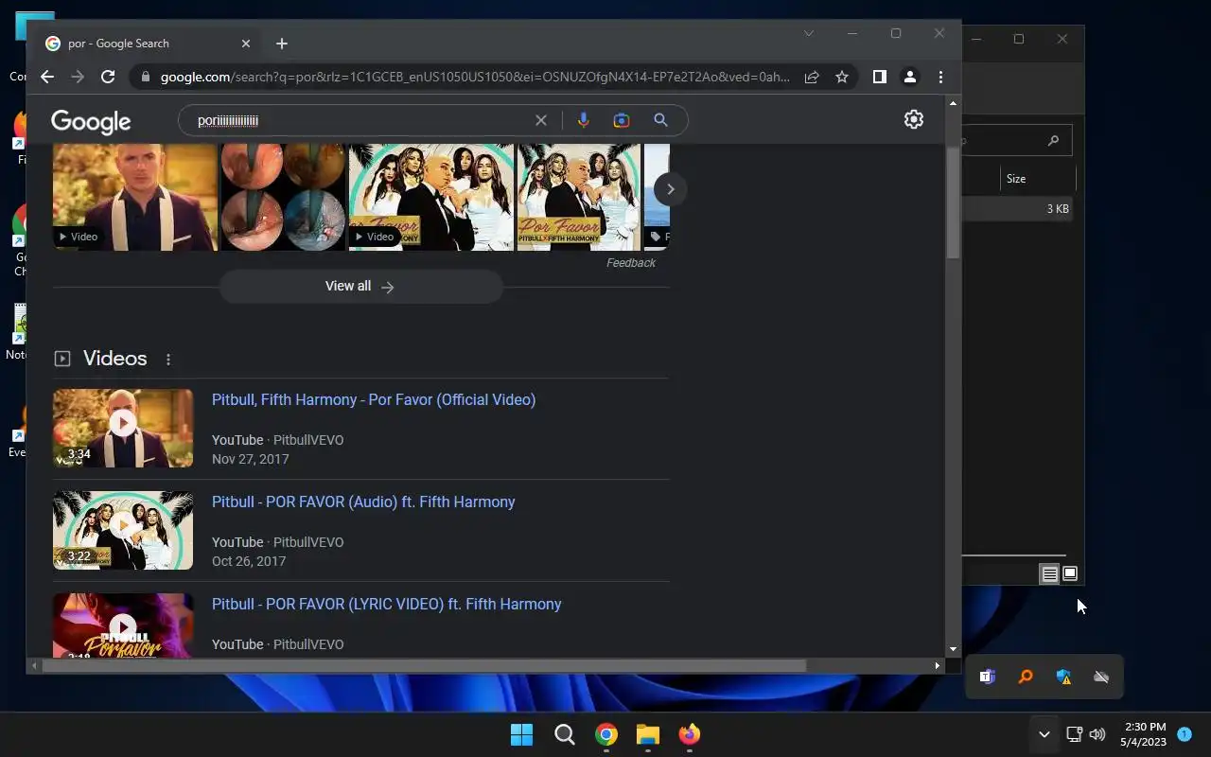Open Videos section options menu
The image size is (1211, 757).
[x=168, y=360]
